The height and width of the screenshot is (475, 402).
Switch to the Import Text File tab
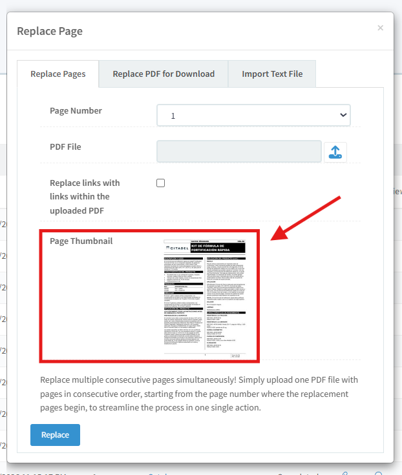(272, 74)
